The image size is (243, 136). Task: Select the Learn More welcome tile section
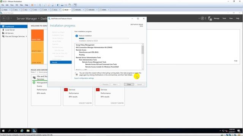point(37,58)
